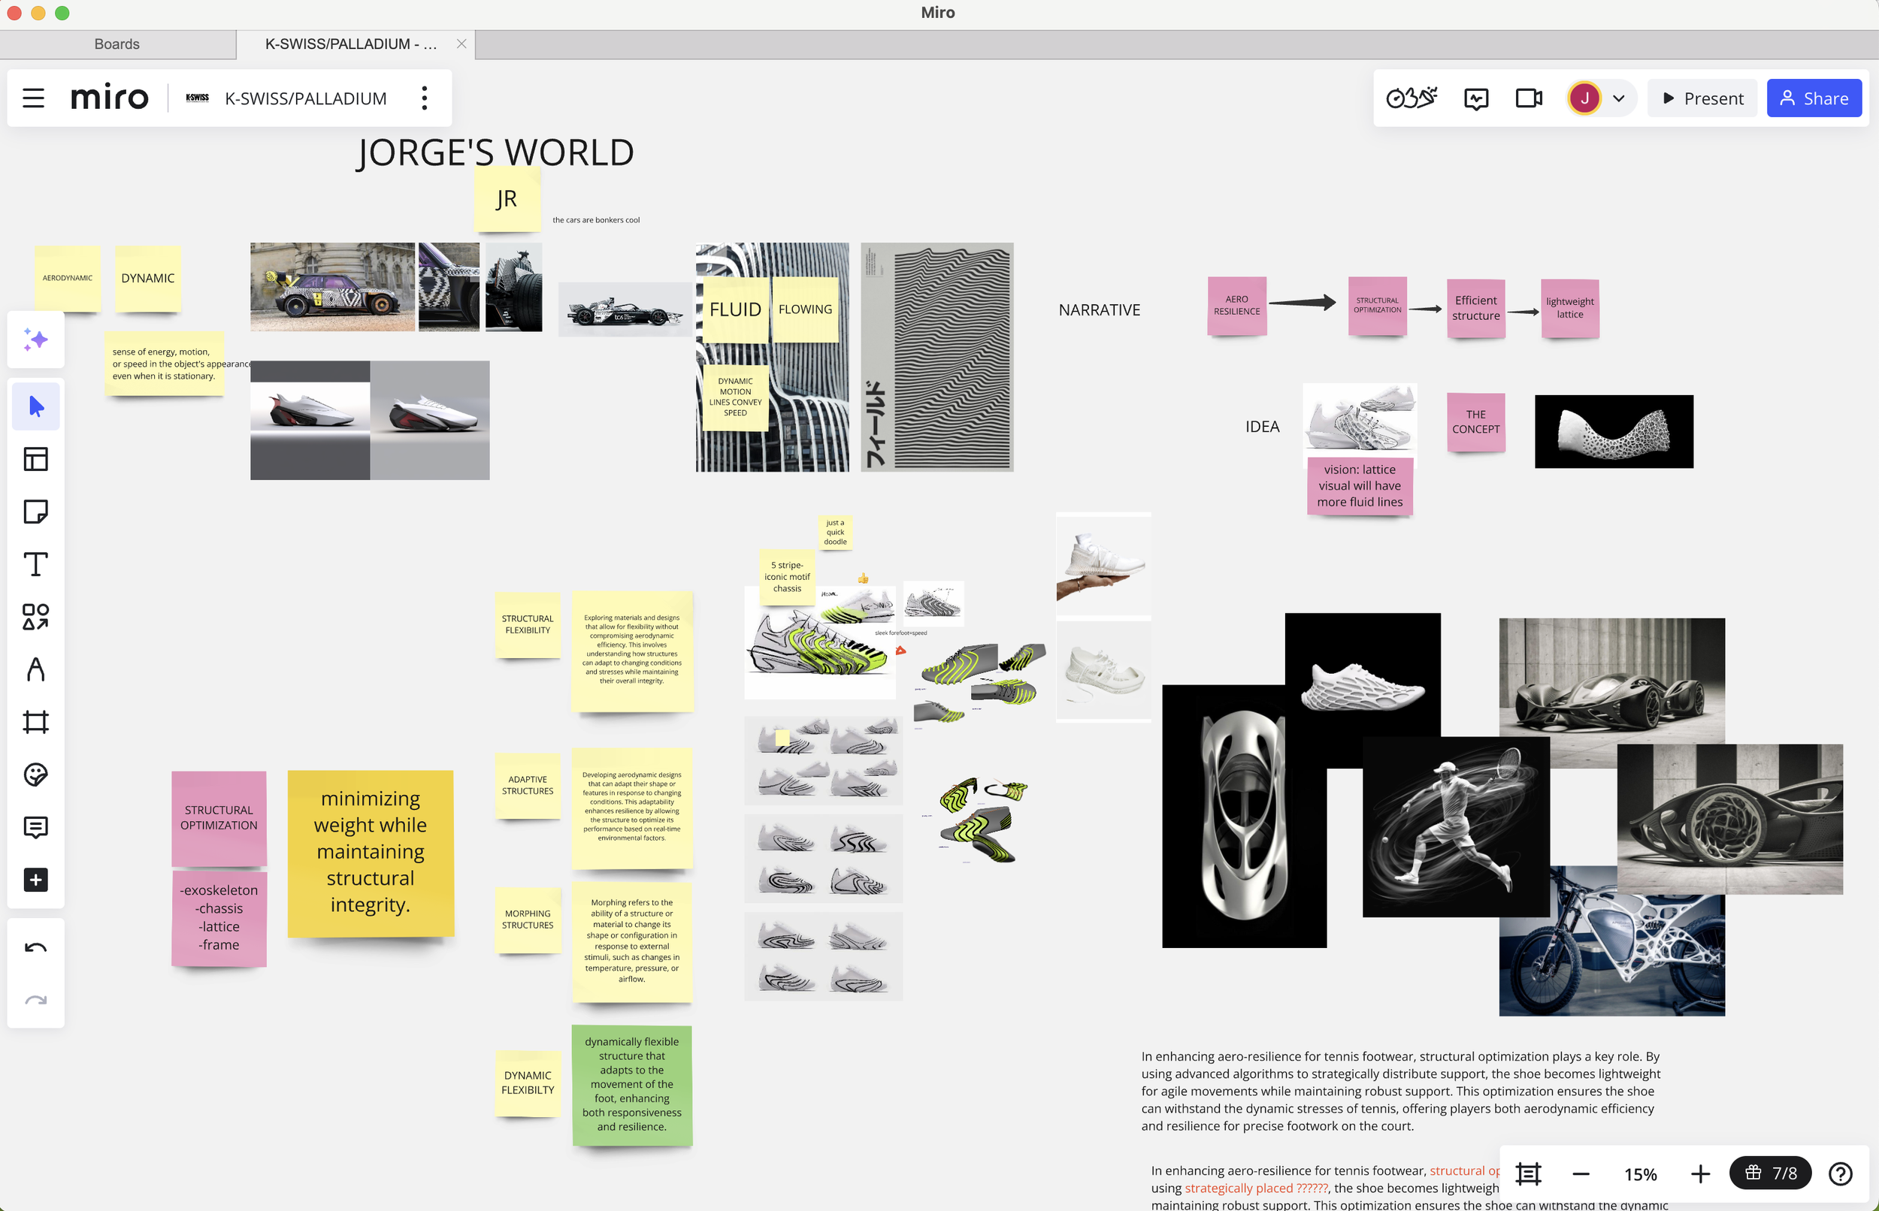Image resolution: width=1879 pixels, height=1211 pixels.
Task: Redo the last action
Action: [x=35, y=1000]
